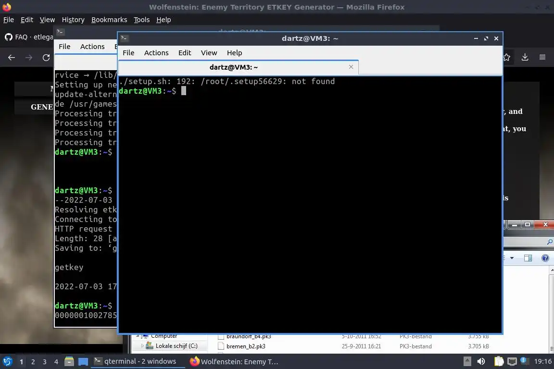Screen dimensions: 554x369
Task: Switch to virtual desktop 1
Action: (22, 362)
